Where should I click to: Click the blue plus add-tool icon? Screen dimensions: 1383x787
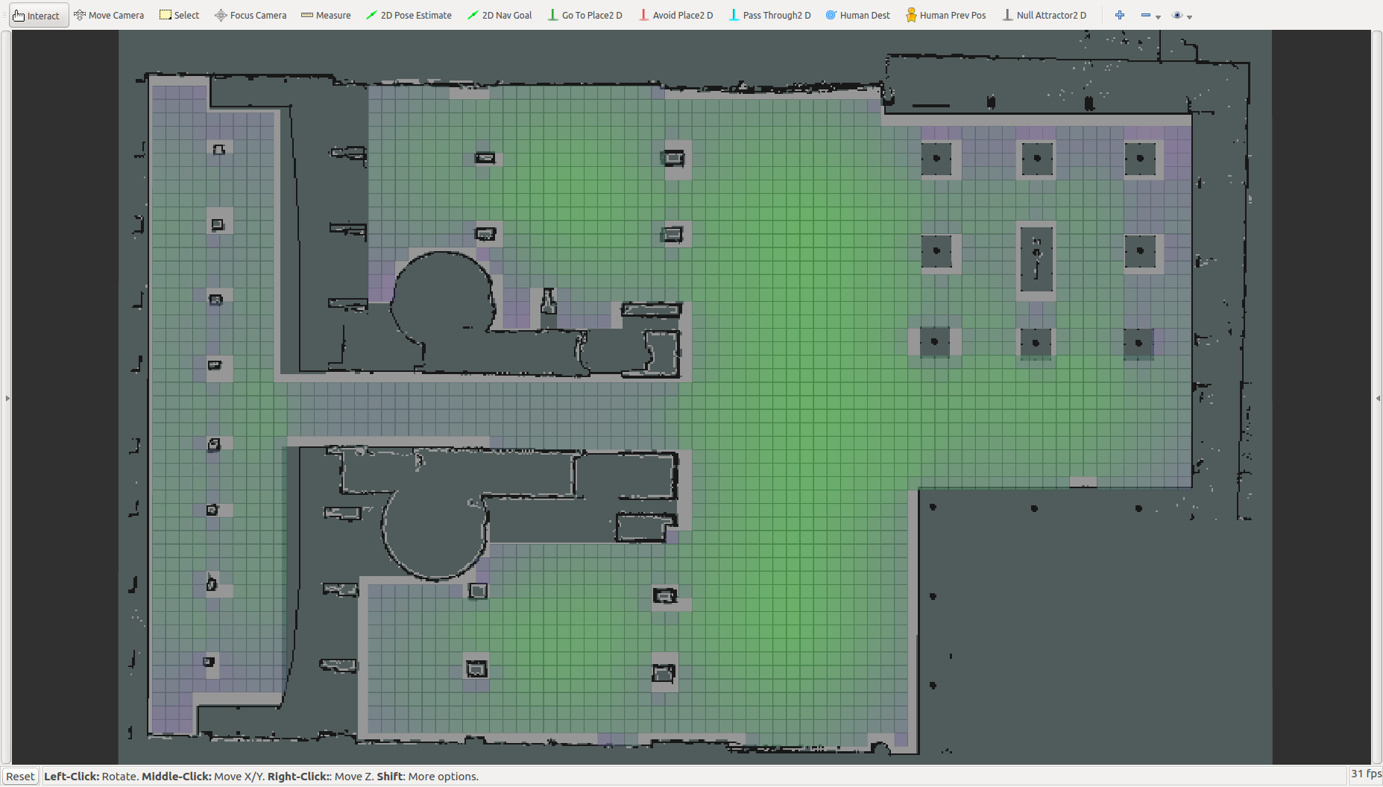pyautogui.click(x=1120, y=15)
